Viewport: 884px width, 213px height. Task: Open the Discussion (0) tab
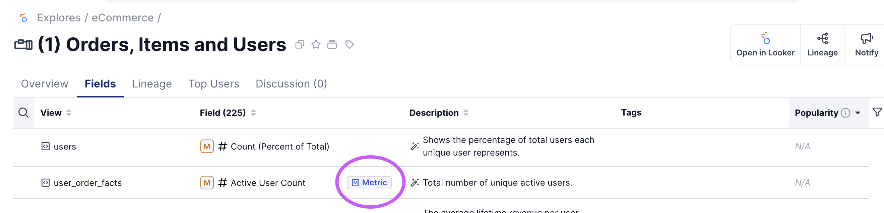[291, 84]
